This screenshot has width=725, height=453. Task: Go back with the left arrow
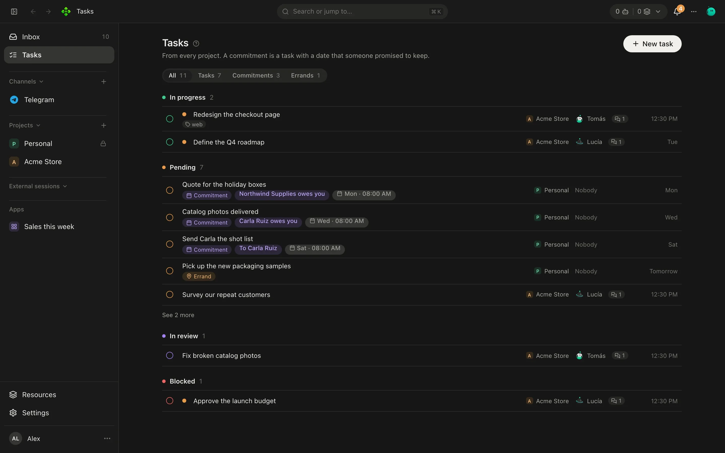point(33,11)
